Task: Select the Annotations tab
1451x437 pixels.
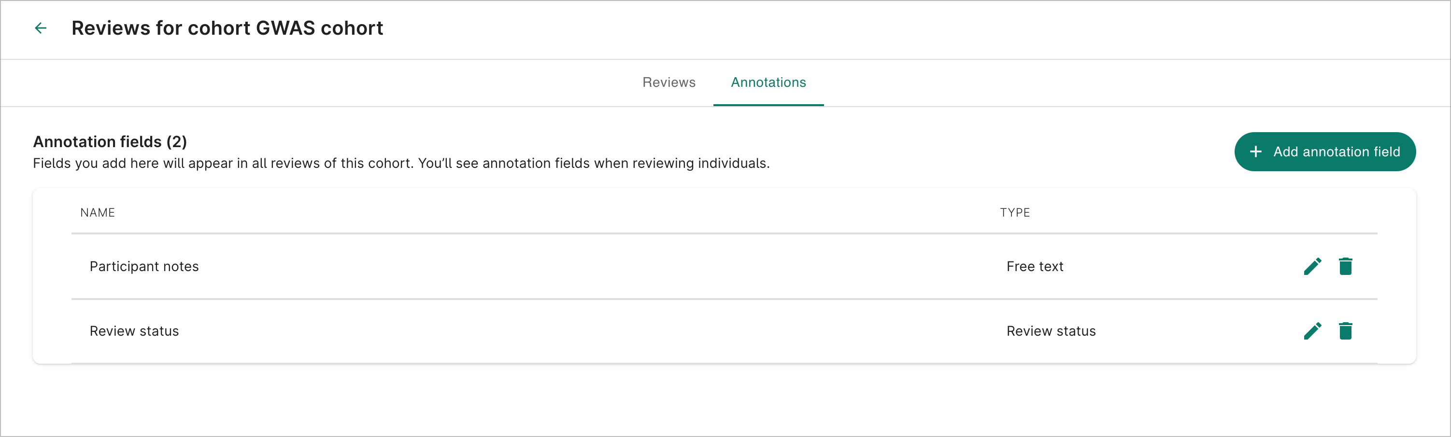Action: coord(768,82)
